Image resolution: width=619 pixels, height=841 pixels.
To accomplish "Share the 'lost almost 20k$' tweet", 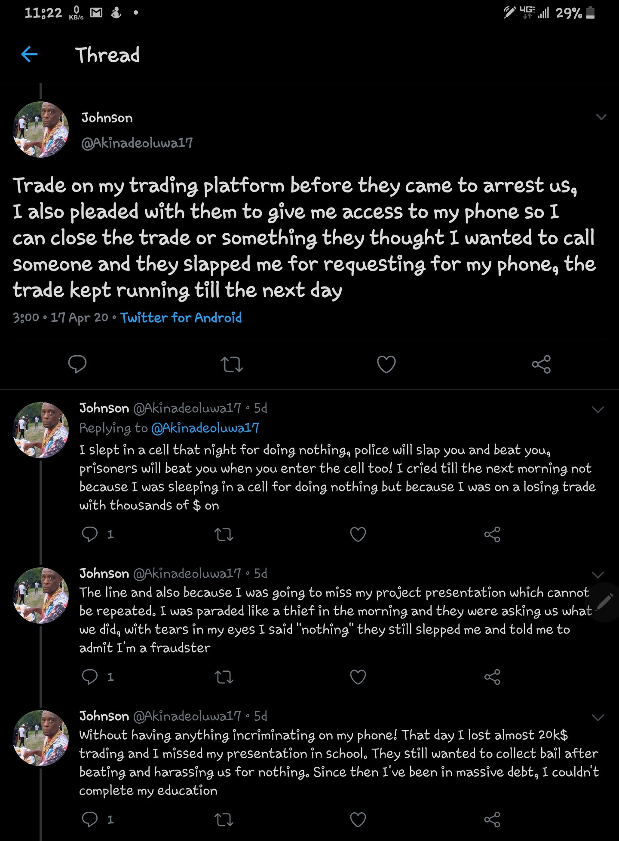I will point(492,820).
